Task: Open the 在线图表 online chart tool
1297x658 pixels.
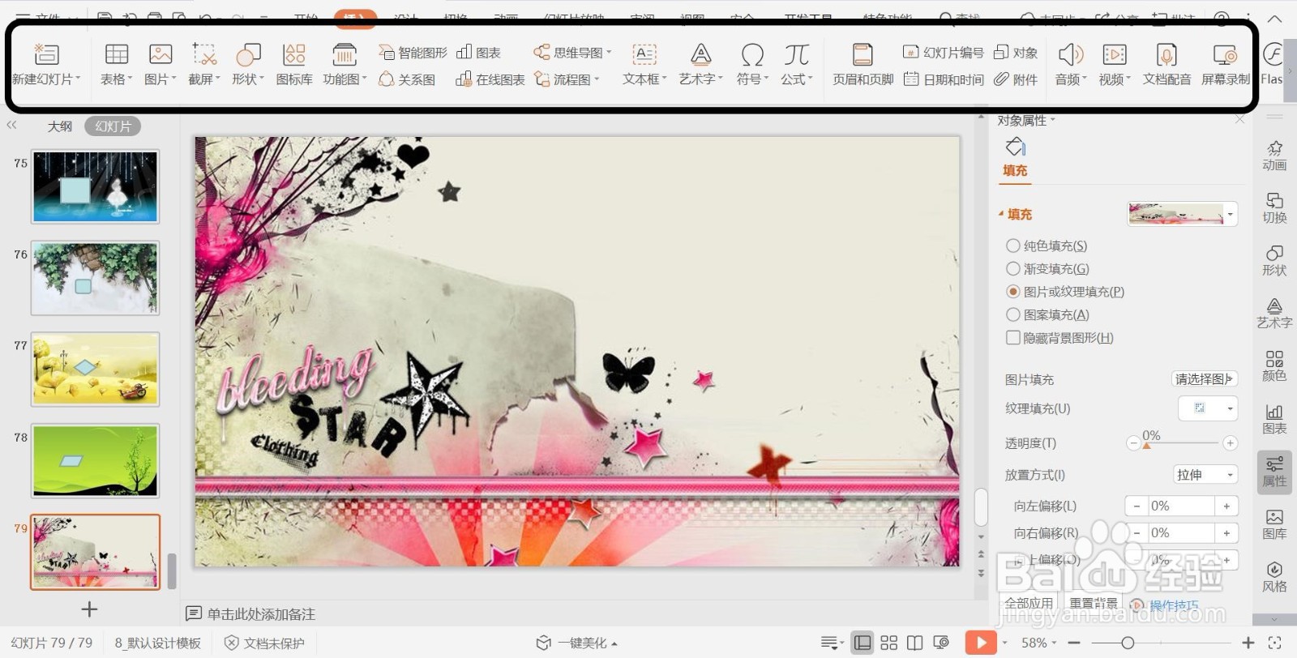Action: pyautogui.click(x=490, y=79)
